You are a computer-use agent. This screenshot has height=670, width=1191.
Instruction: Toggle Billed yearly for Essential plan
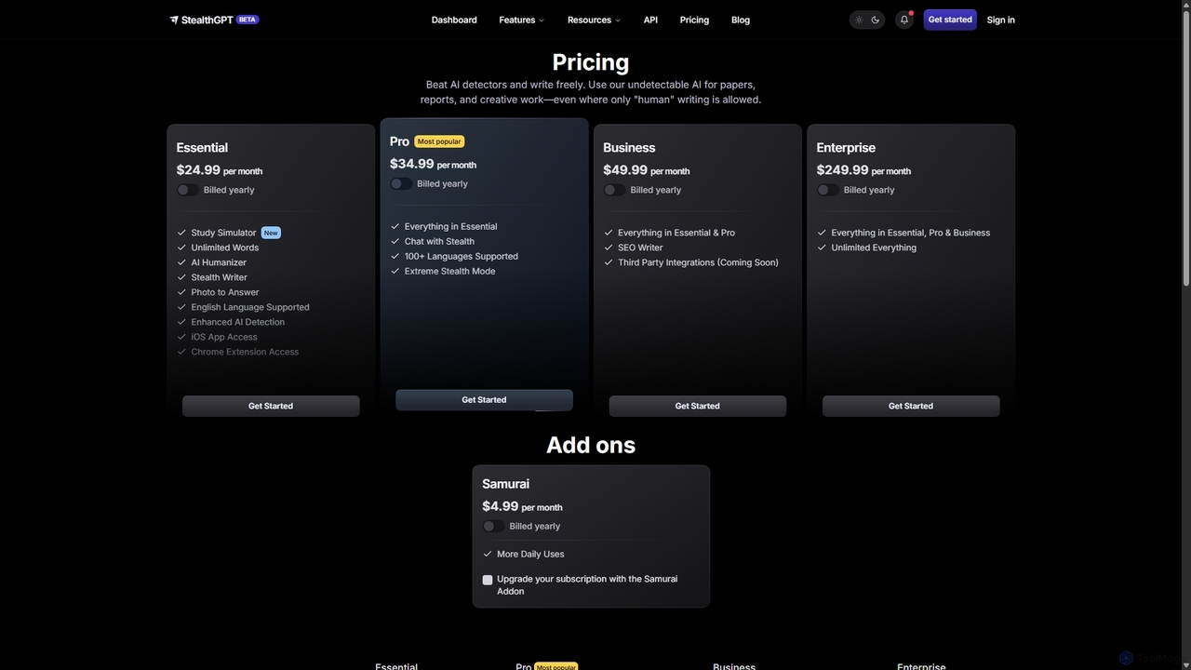tap(188, 190)
